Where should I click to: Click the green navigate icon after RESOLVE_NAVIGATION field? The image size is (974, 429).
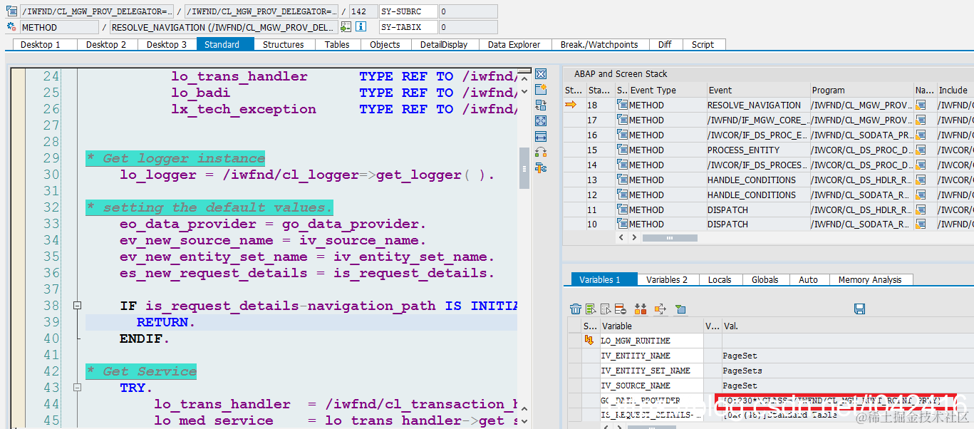[346, 27]
